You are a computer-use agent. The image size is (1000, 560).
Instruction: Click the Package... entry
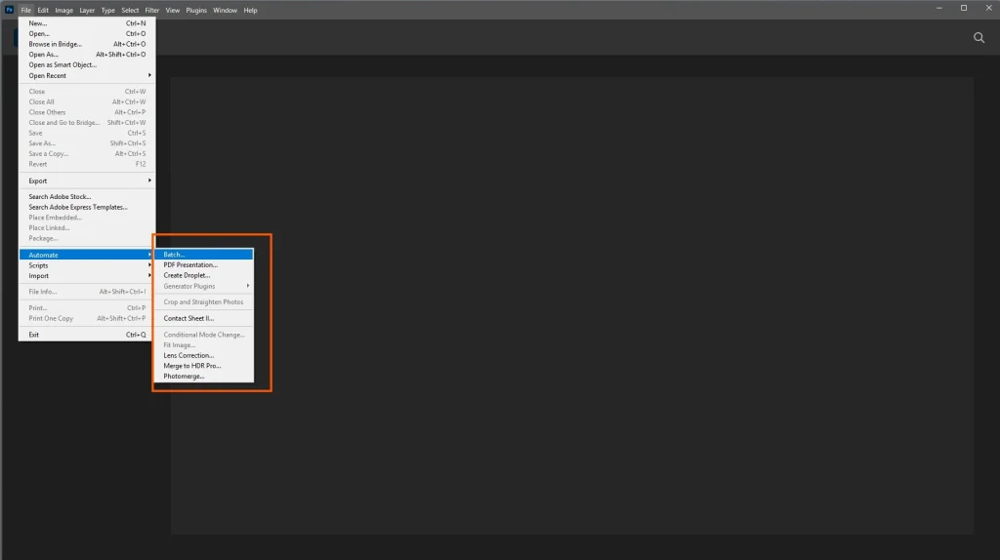point(87,238)
